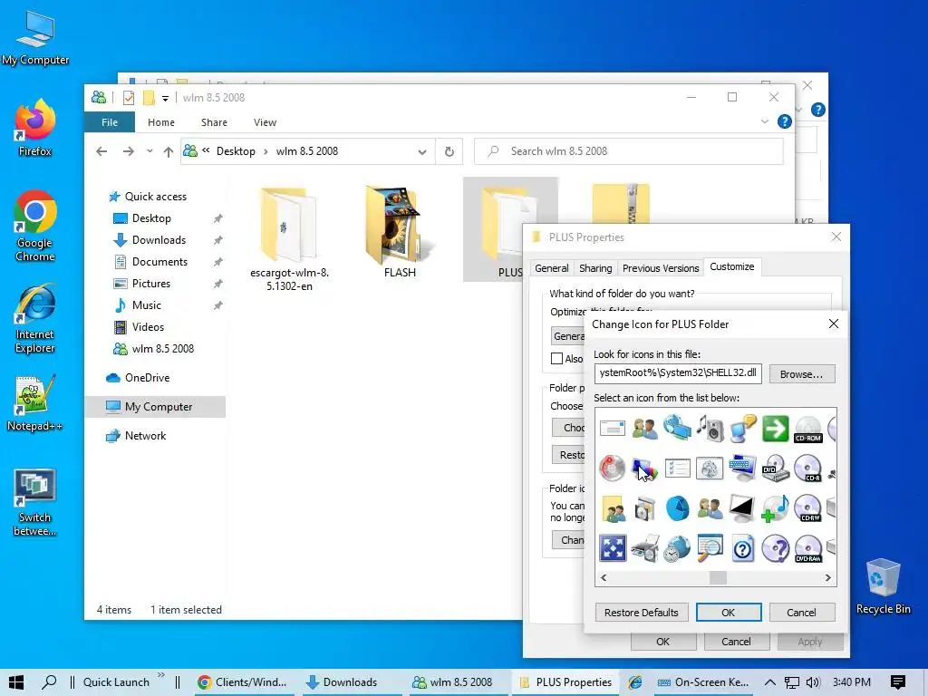Choose the CD-ROM disc icon

[807, 429]
